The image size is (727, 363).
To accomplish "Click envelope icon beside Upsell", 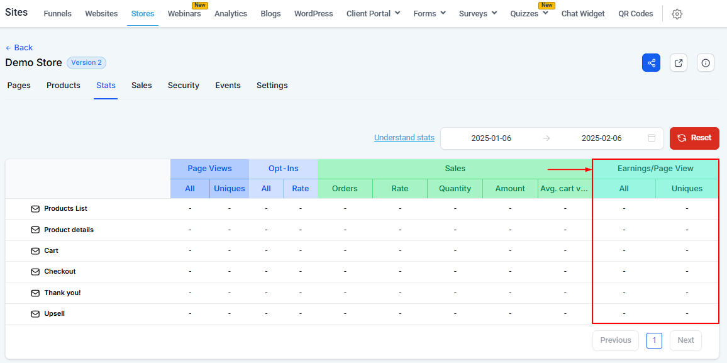I will [35, 314].
